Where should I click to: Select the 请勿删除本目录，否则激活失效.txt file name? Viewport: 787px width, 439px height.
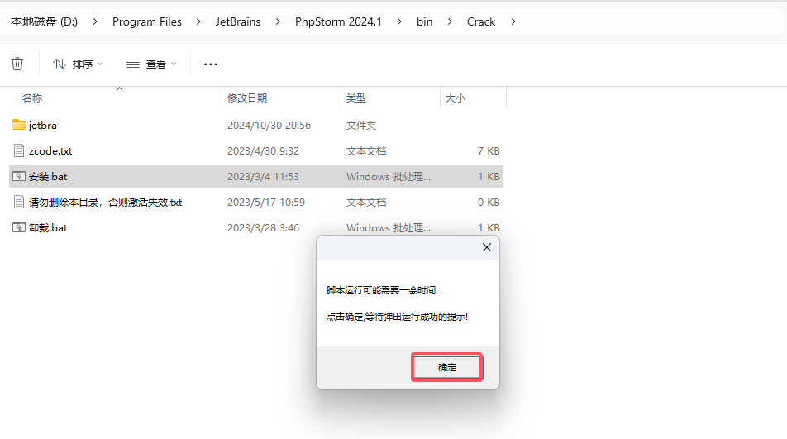point(106,203)
